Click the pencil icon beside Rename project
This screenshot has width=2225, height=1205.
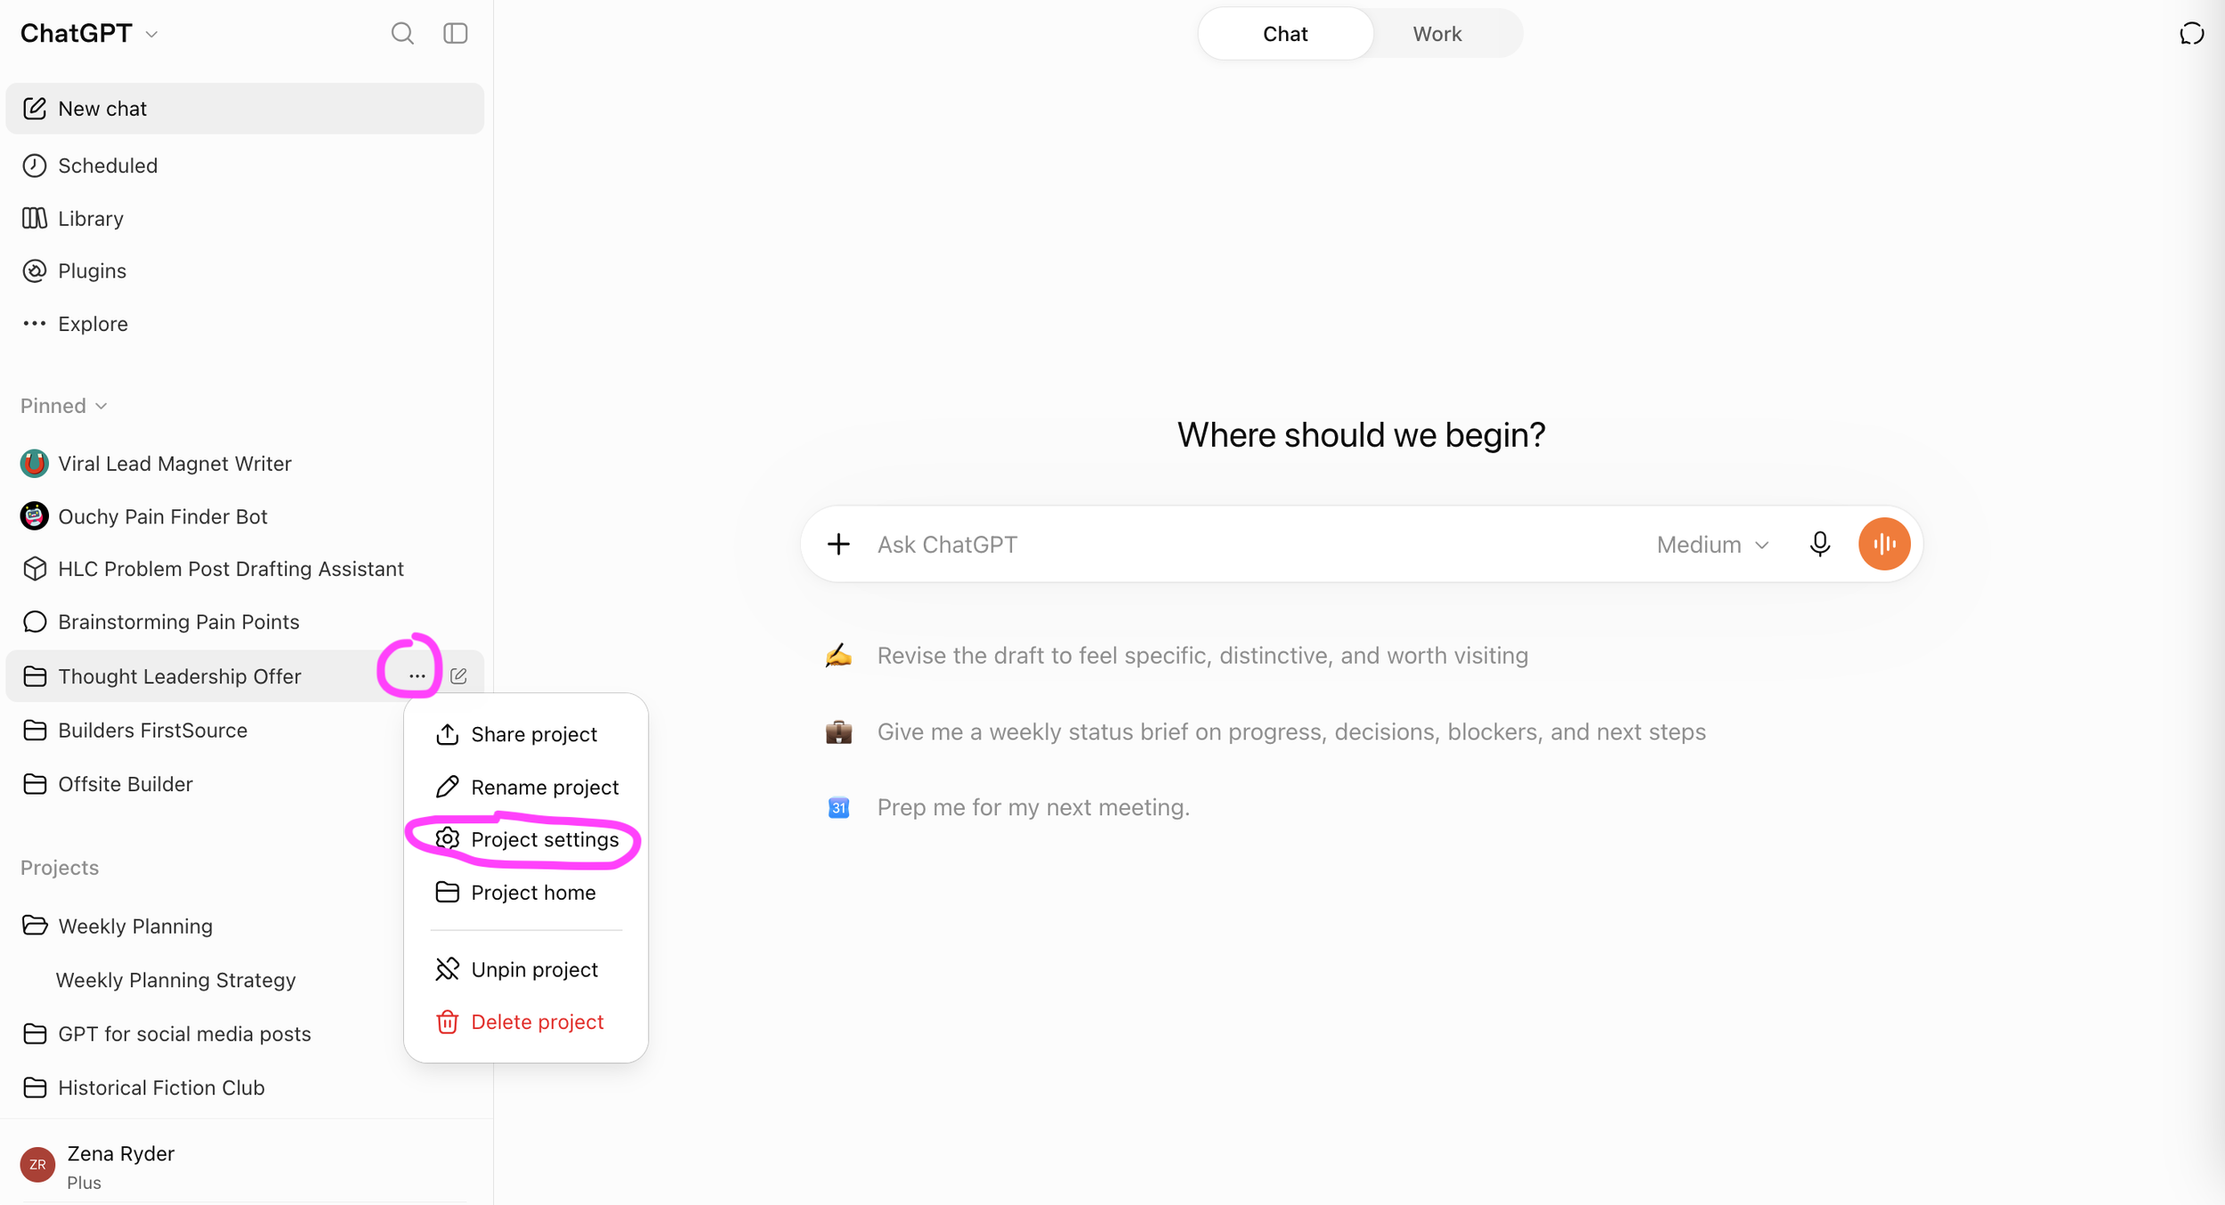pos(447,787)
